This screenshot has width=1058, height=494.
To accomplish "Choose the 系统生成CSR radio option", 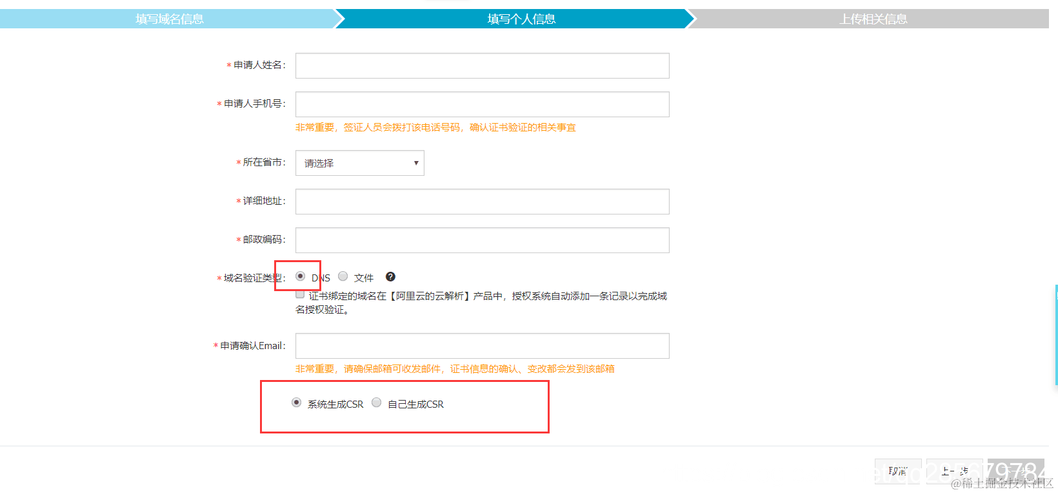I will click(x=296, y=403).
